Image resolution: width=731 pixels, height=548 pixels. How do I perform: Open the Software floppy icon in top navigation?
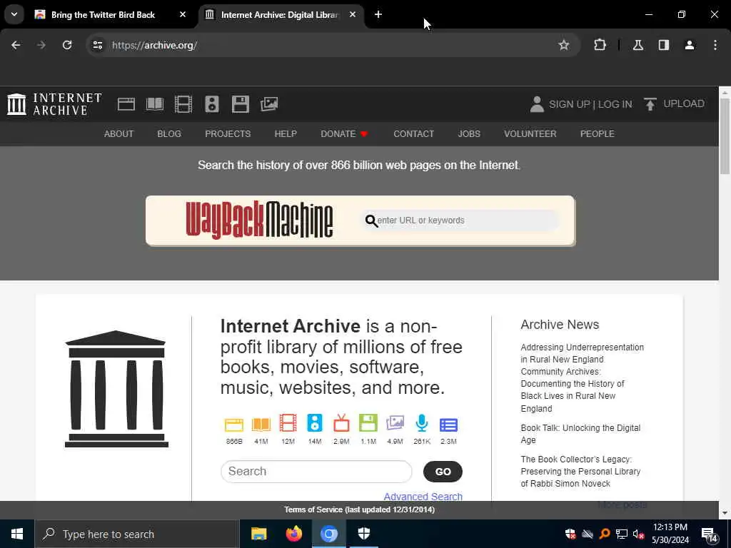coord(241,104)
